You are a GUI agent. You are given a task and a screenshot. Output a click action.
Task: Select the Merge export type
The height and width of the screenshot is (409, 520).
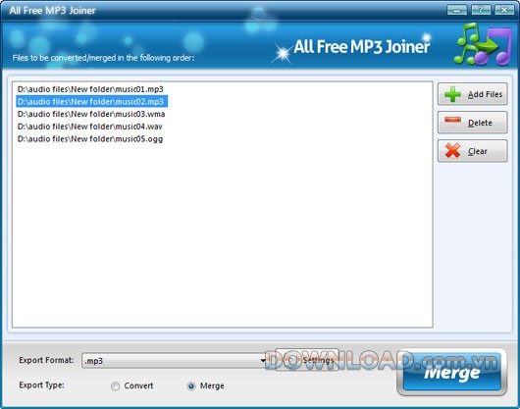coord(191,386)
